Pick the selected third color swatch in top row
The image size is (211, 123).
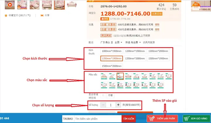120,76
